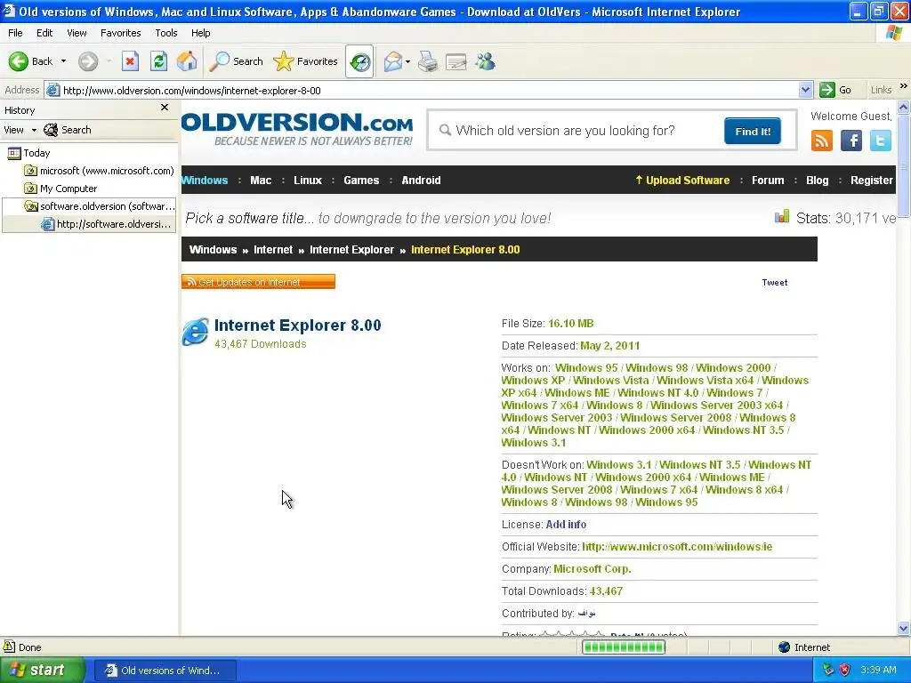This screenshot has width=911, height=683.
Task: Click Search in the History panel
Action: click(x=68, y=130)
